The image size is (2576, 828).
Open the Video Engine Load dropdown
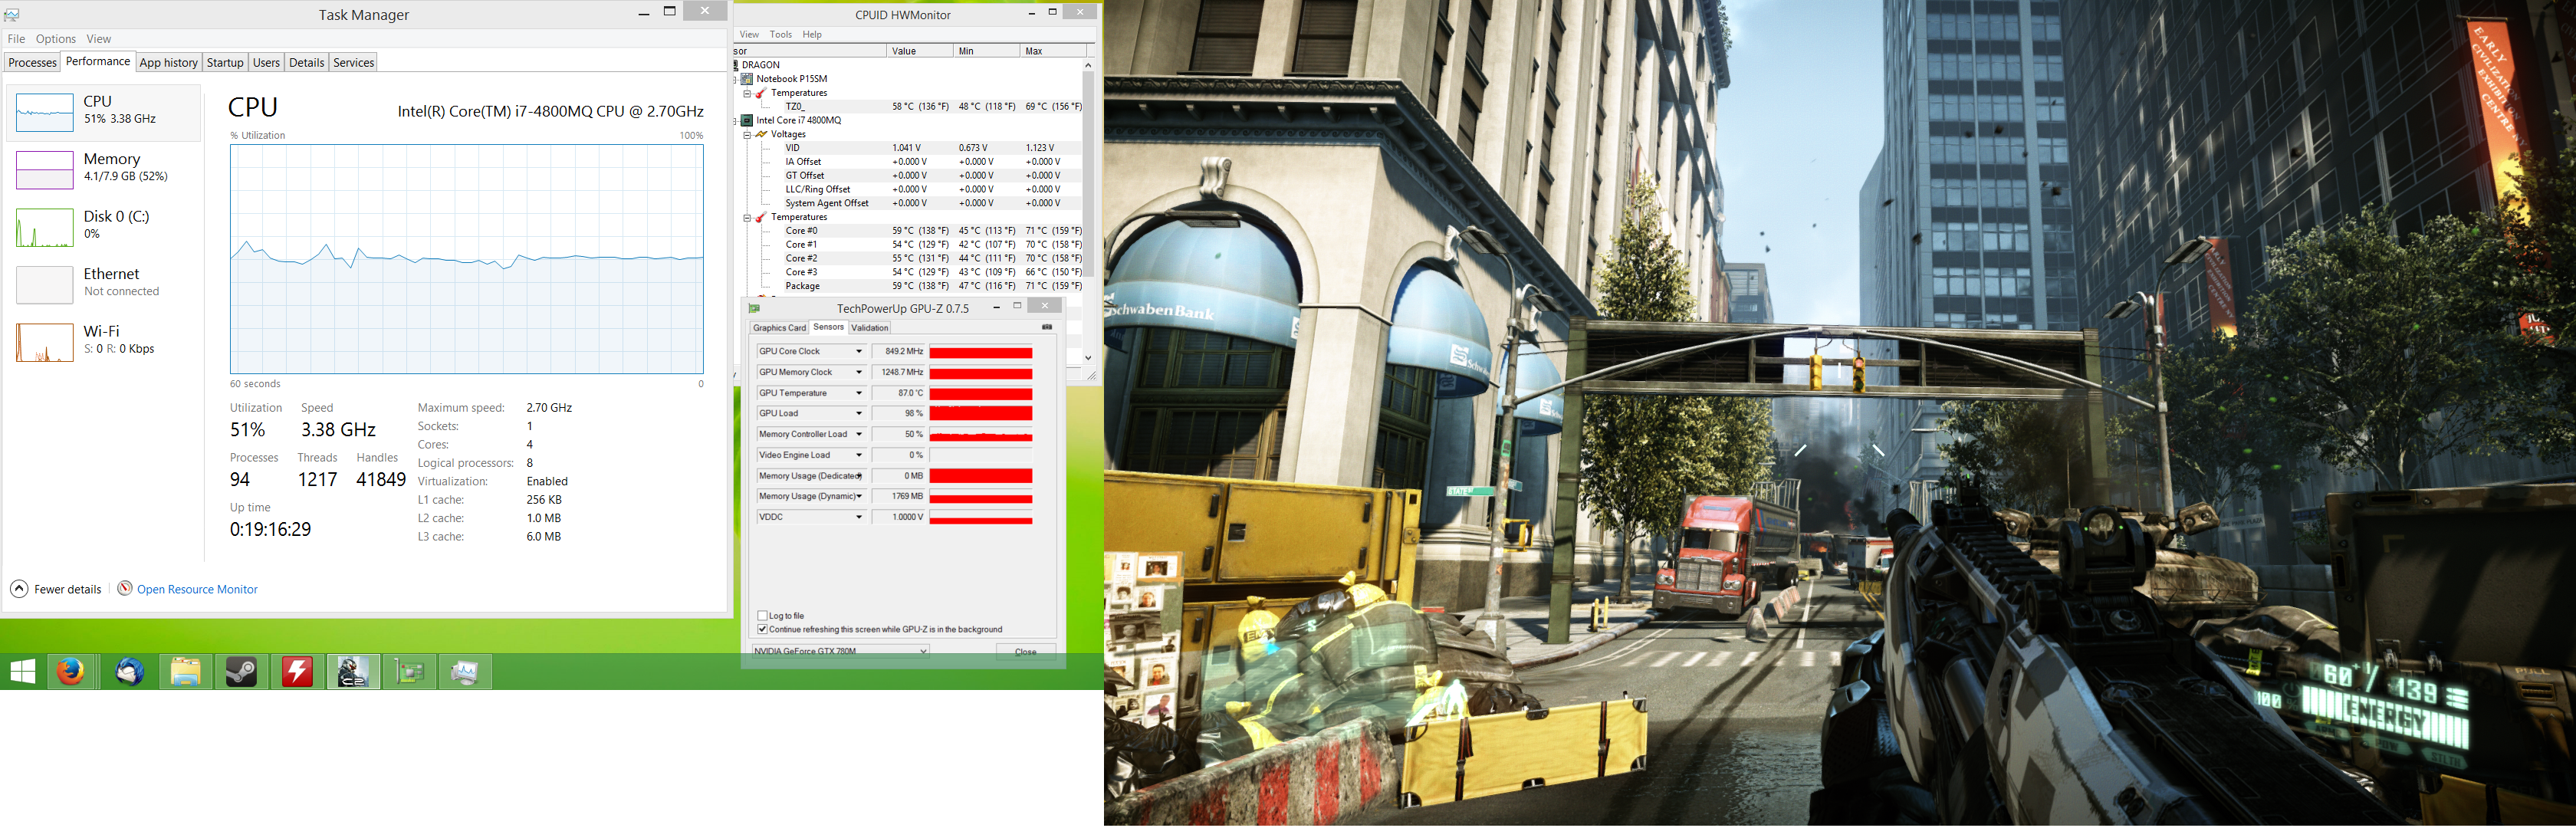pos(858,455)
